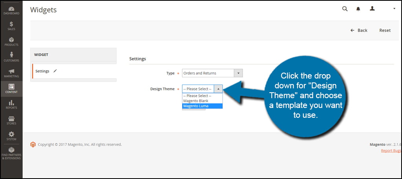Click the Design Theme dropdown arrow
This screenshot has width=402, height=179.
[218, 89]
